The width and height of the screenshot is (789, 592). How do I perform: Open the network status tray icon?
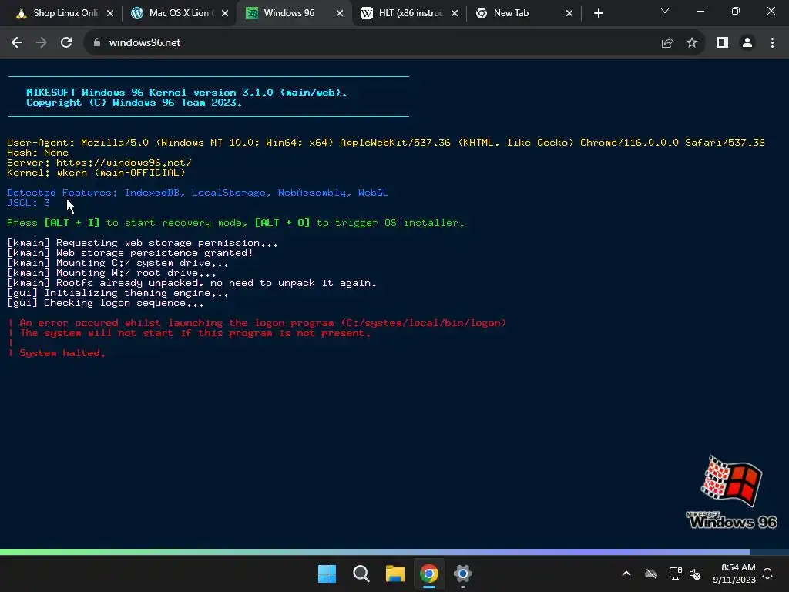(x=675, y=573)
